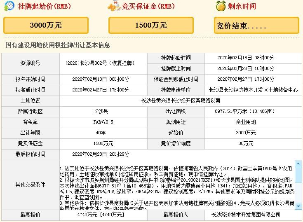Click condition 1 text about 该宗地位于长沙县黄兴镇
This screenshot has width=303, height=222.
(x=176, y=171)
